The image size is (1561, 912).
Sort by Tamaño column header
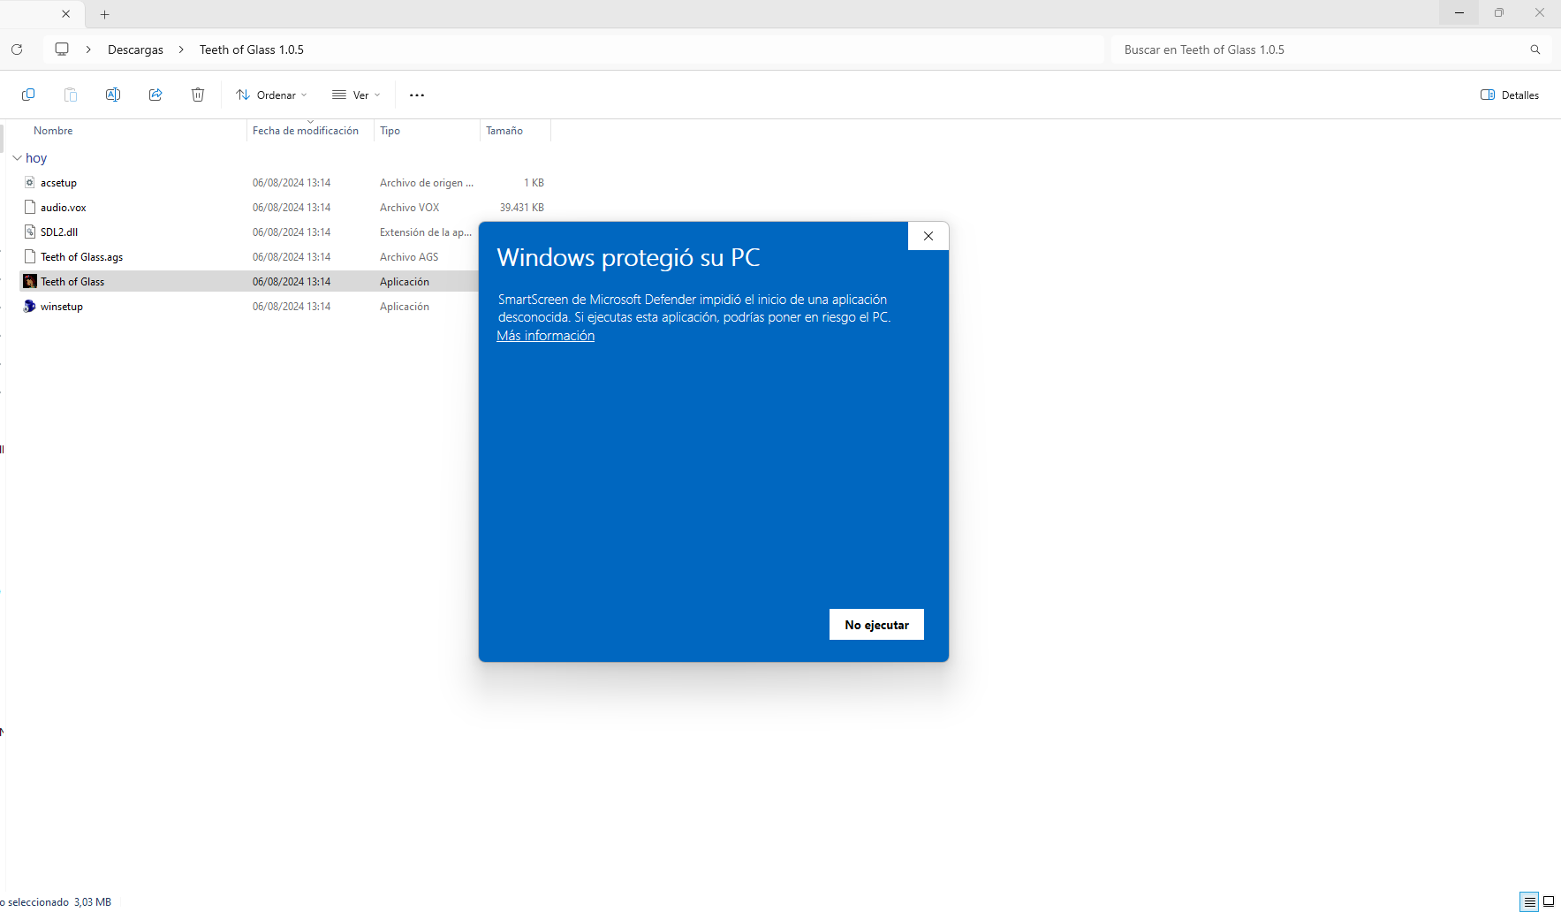coord(504,130)
